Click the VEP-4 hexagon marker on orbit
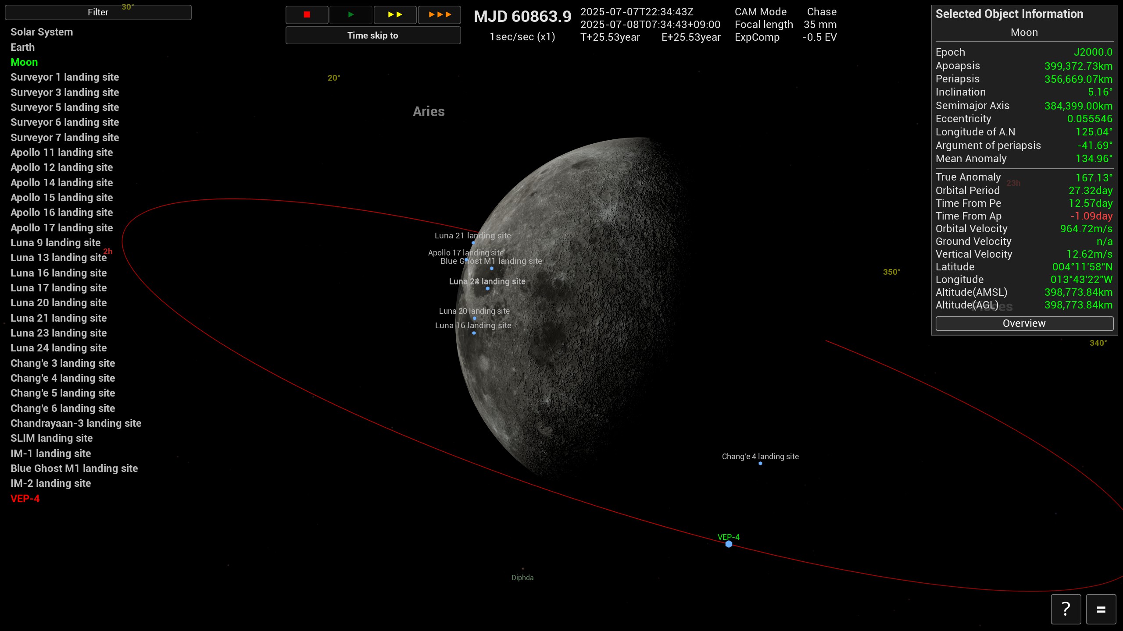The width and height of the screenshot is (1123, 631). pos(729,544)
